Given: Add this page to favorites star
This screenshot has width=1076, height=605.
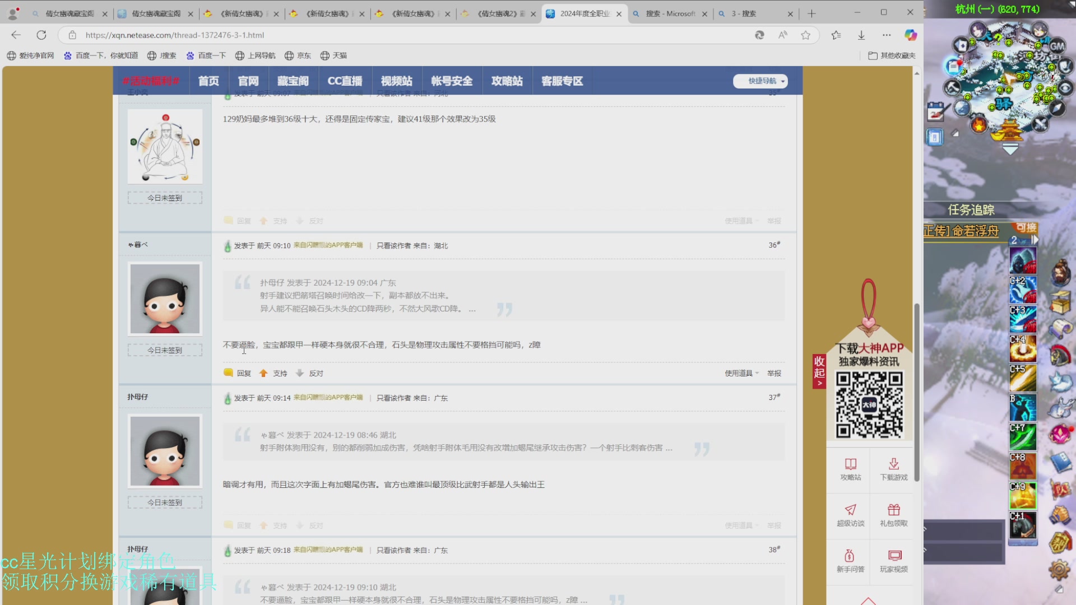Looking at the screenshot, I should [805, 35].
